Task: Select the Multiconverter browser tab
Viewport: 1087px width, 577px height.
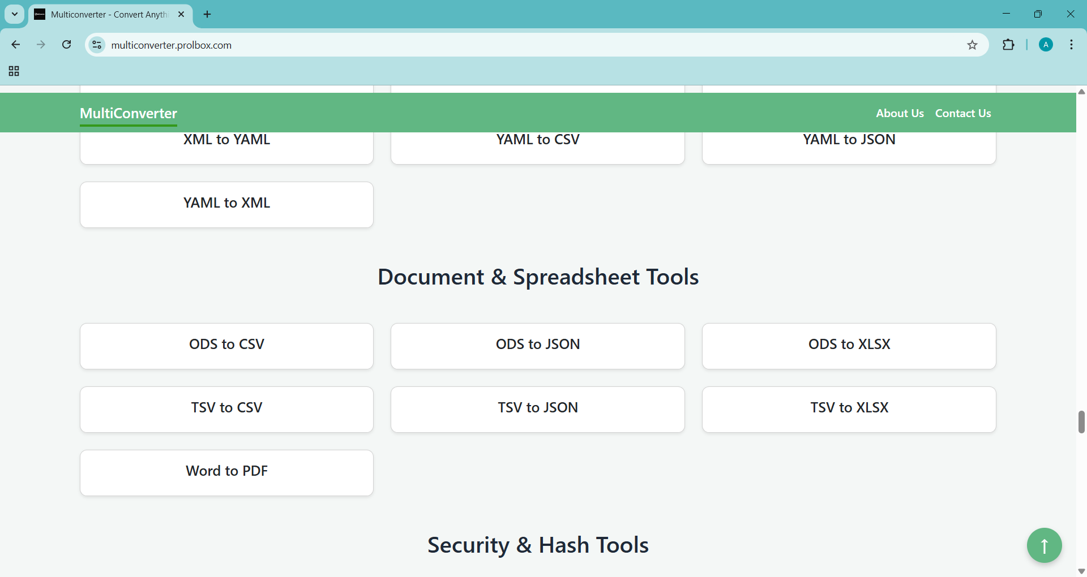Action: 108,15
